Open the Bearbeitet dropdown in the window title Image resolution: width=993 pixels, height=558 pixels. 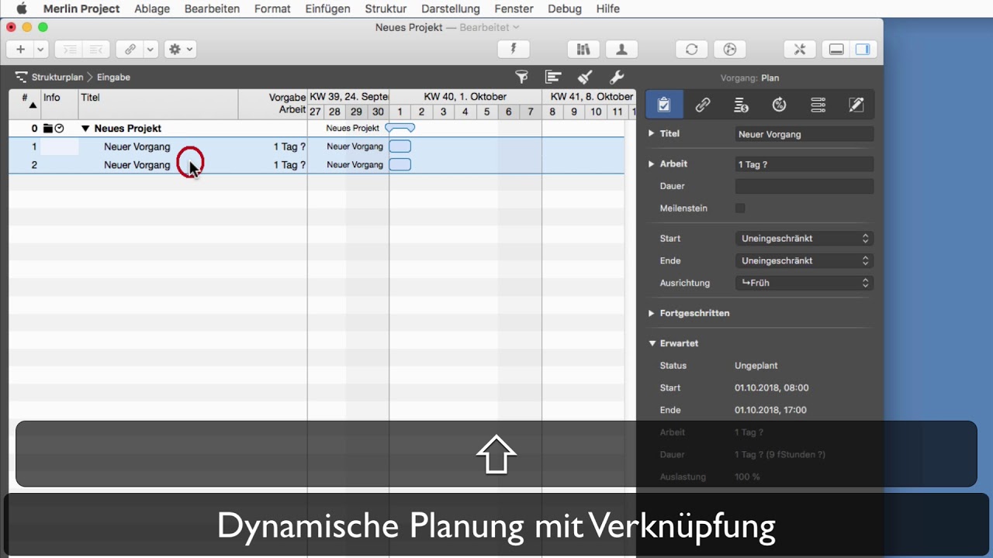[x=490, y=27]
